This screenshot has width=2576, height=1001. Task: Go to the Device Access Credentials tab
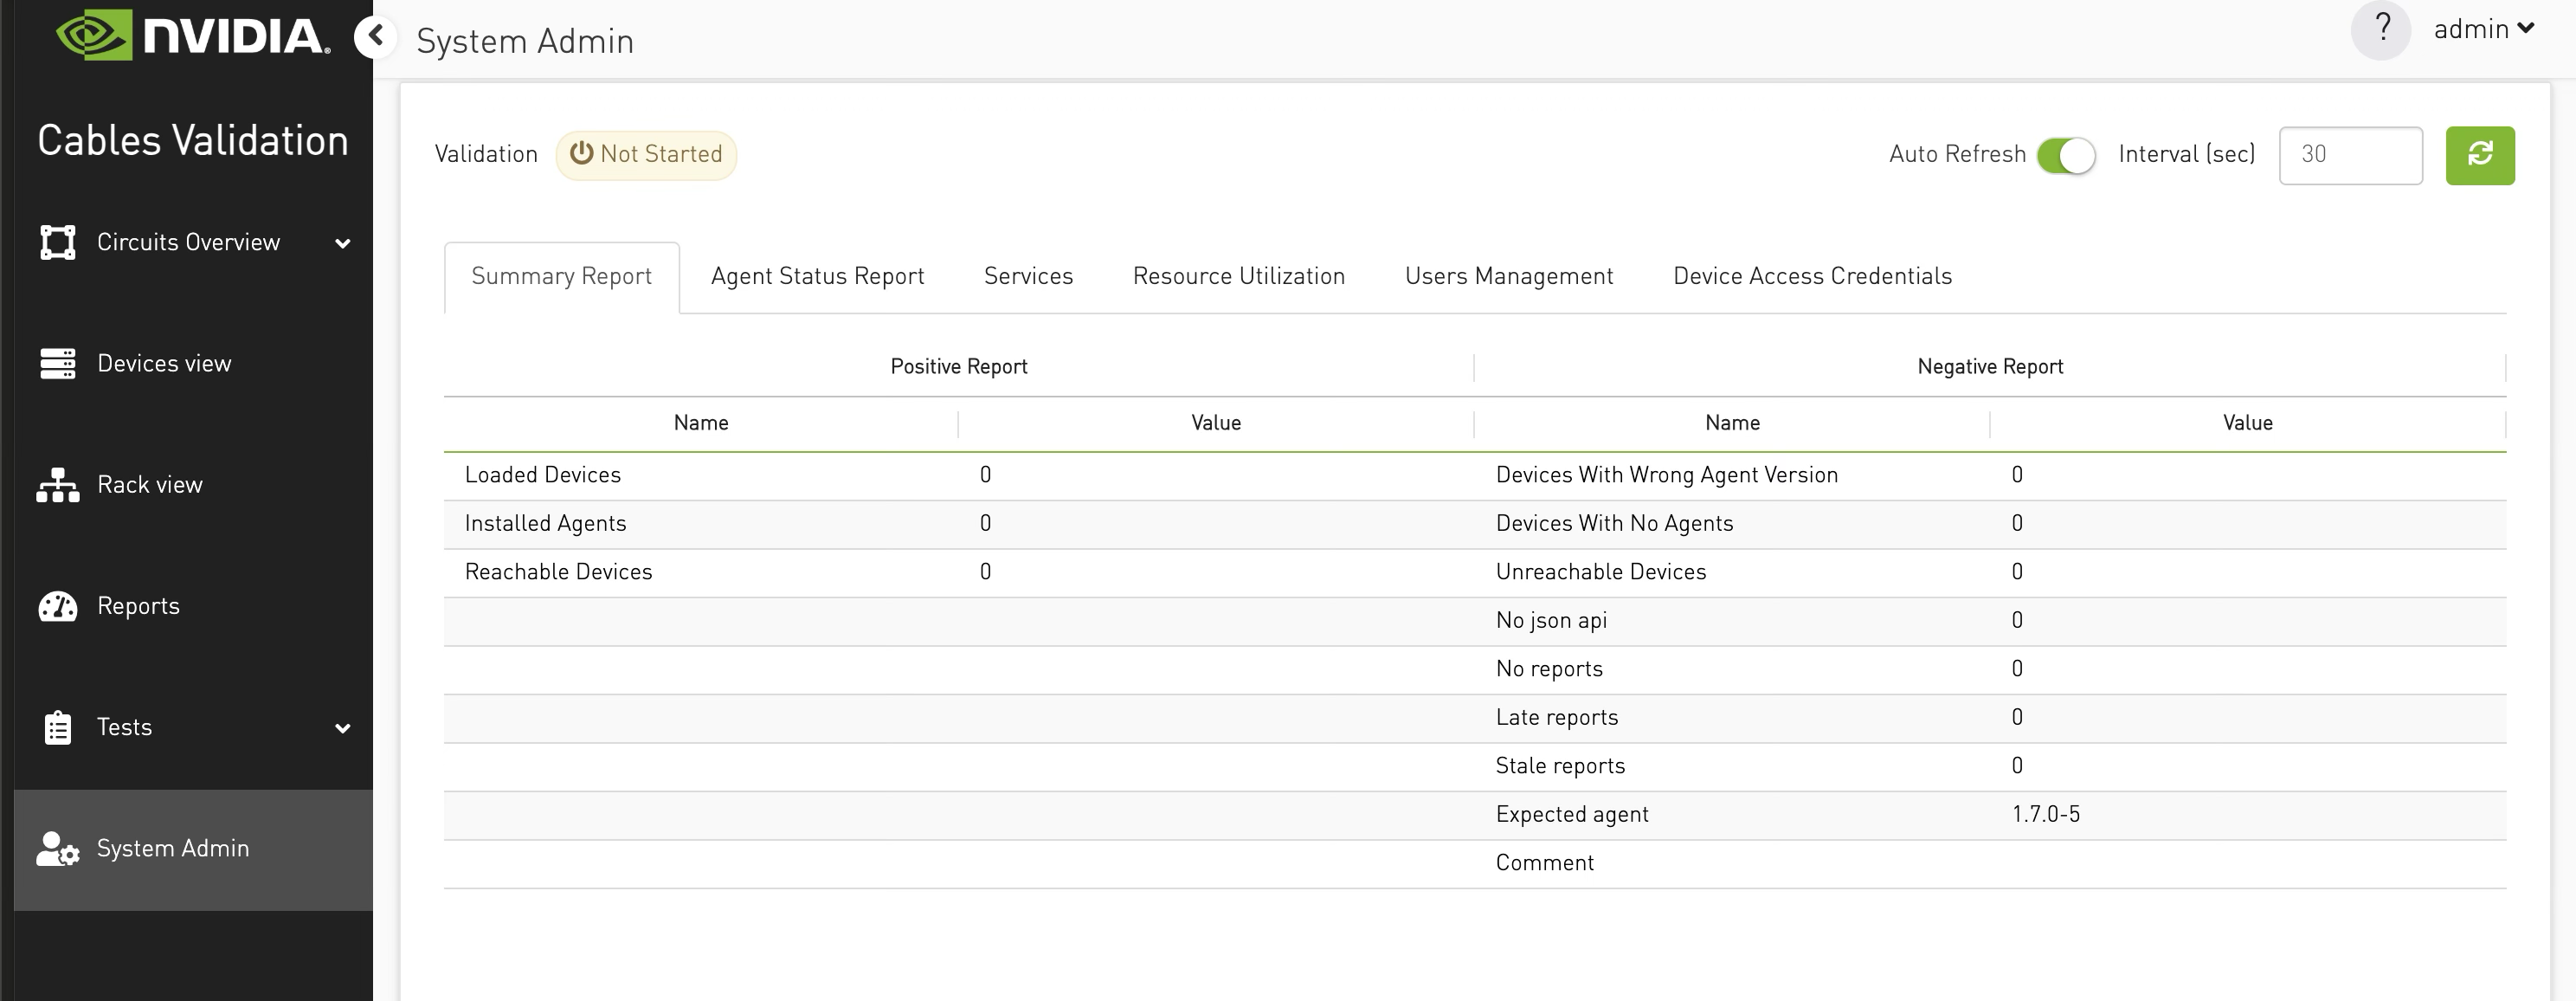pyautogui.click(x=1812, y=277)
